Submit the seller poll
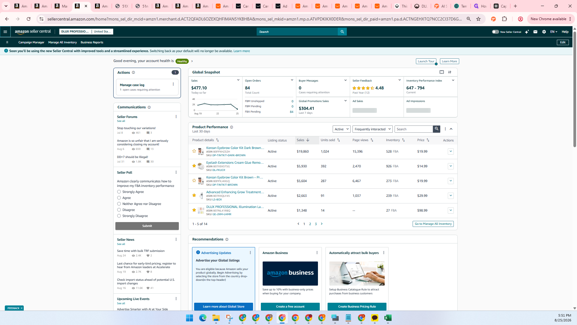Screen dimensions: 577x325 coord(147,226)
